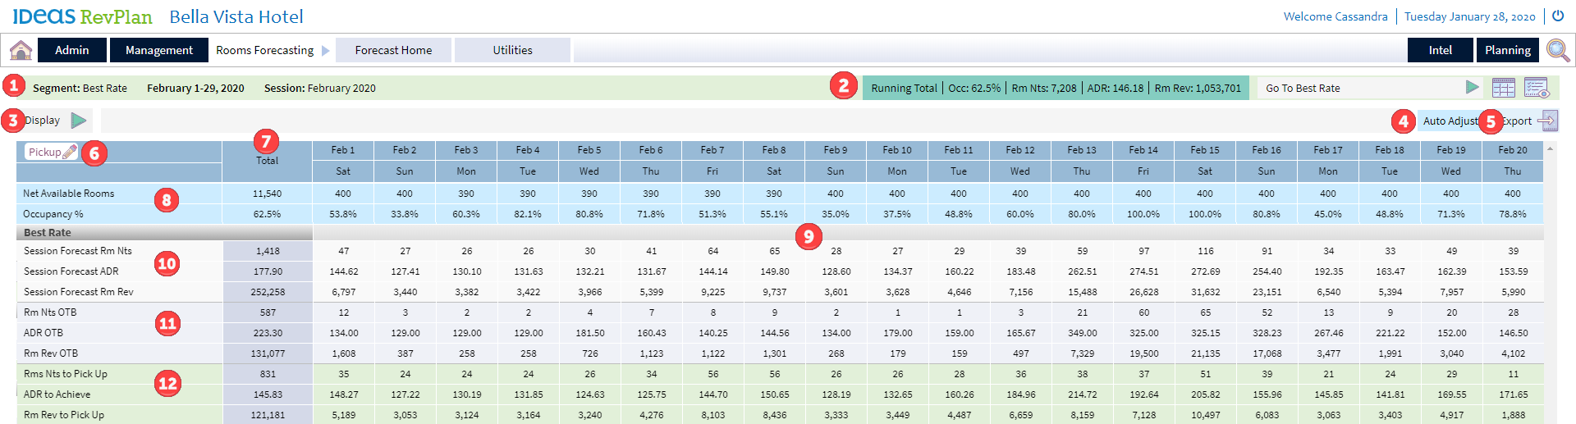
Task: Click the green arrow beside Go To Best Rate
Action: click(x=1473, y=88)
